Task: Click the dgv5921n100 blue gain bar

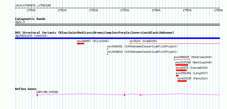Action: tap(117, 38)
